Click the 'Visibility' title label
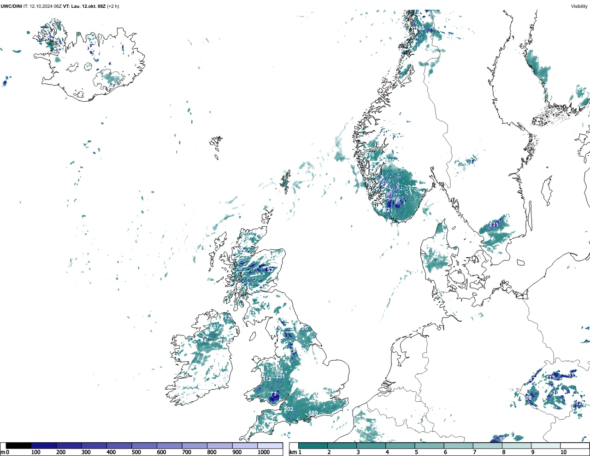Viewport: 590px width, 456px height. (579, 6)
